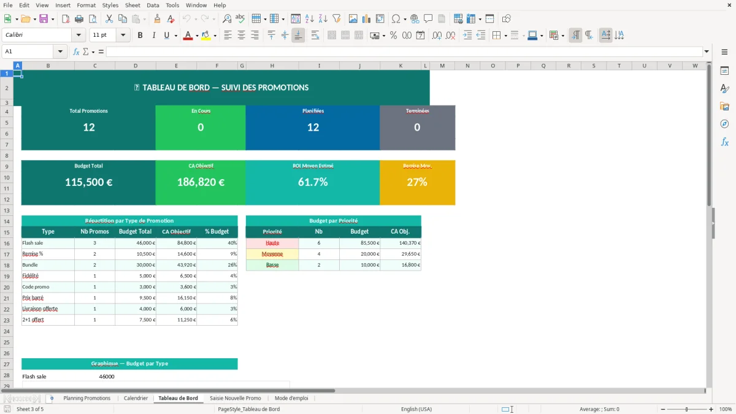The image size is (736, 414).
Task: Sort ascending A to Z
Action: (x=310, y=19)
